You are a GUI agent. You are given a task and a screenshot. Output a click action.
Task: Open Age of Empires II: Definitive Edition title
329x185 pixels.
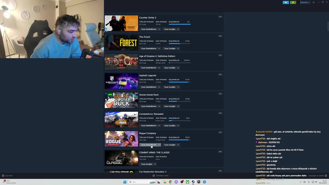pyautogui.click(x=157, y=56)
